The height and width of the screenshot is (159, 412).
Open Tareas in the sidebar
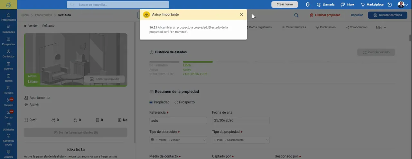tap(8, 78)
